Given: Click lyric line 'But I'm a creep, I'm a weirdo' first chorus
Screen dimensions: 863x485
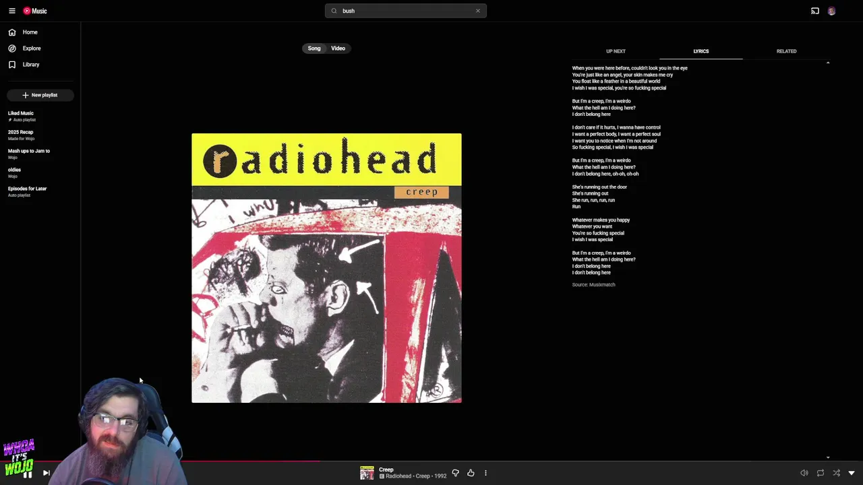Looking at the screenshot, I should click(601, 101).
